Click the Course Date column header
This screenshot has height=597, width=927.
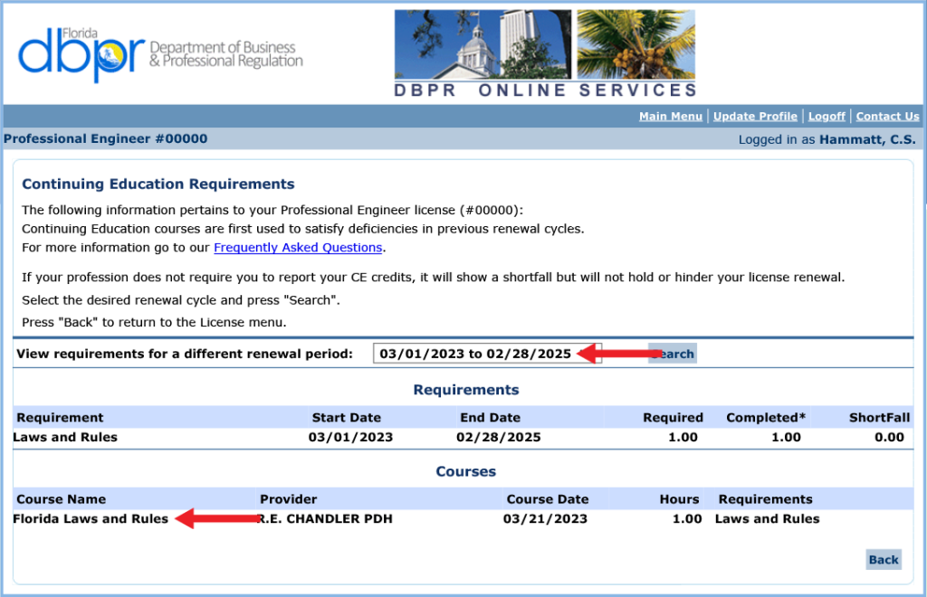[548, 498]
